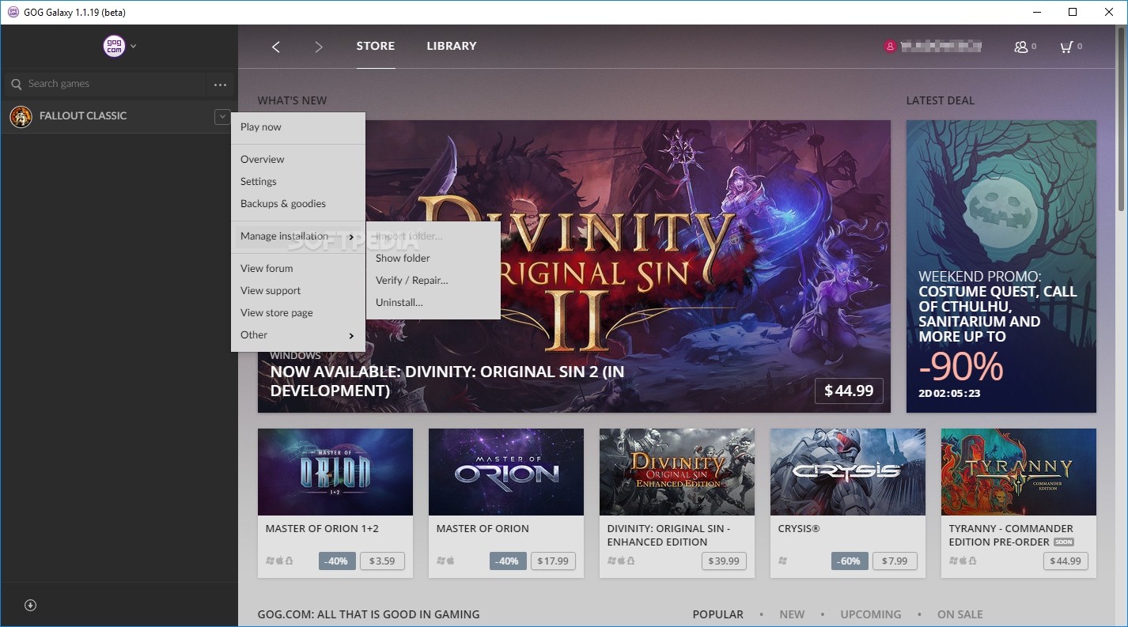This screenshot has width=1128, height=627.
Task: Open the GOG.com logo menu
Action: pos(115,46)
